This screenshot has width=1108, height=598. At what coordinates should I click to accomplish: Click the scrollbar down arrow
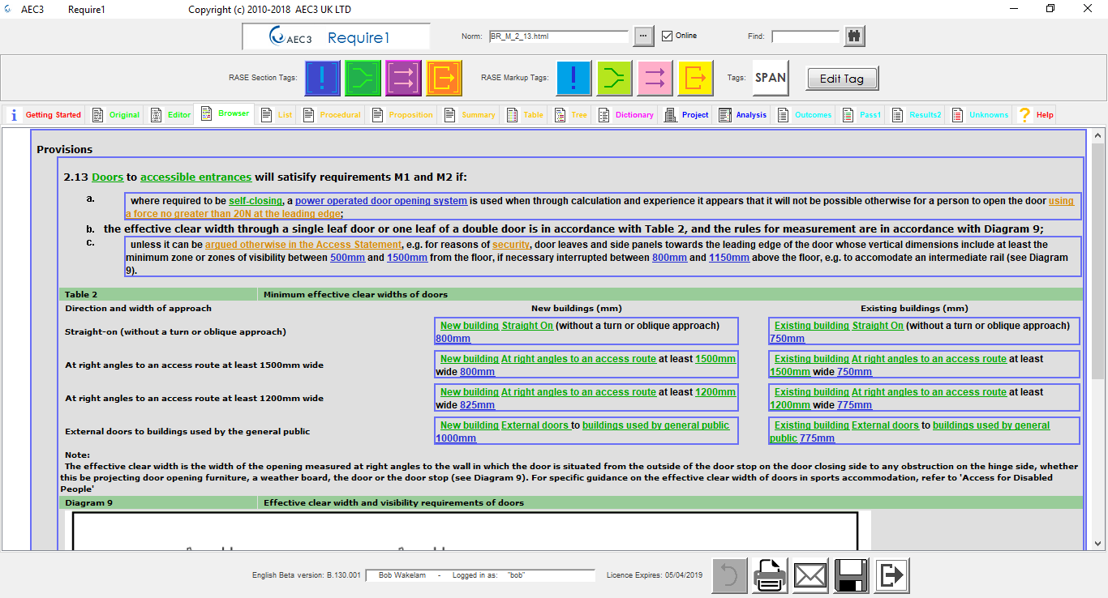[x=1098, y=543]
